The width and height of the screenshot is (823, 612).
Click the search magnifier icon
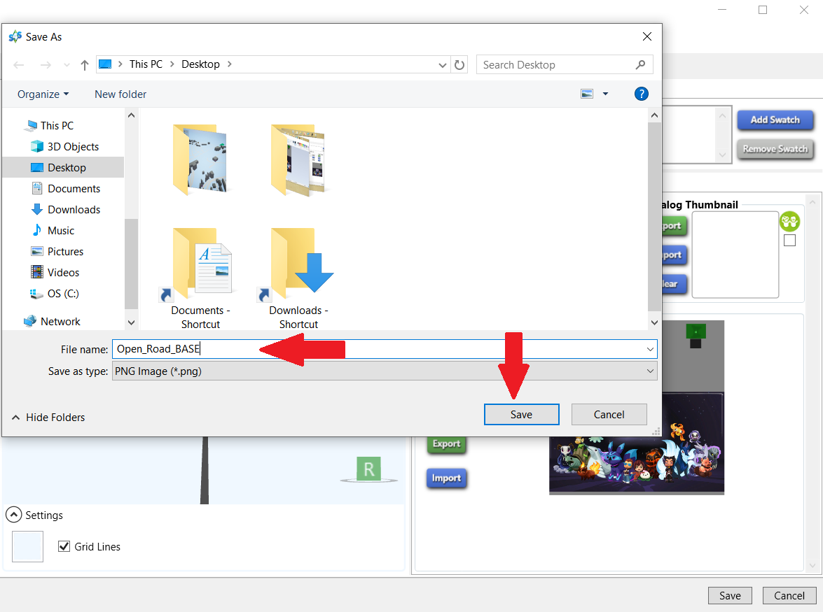(x=640, y=64)
